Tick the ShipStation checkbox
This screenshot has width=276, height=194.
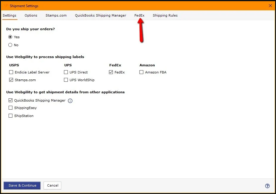pos(11,116)
